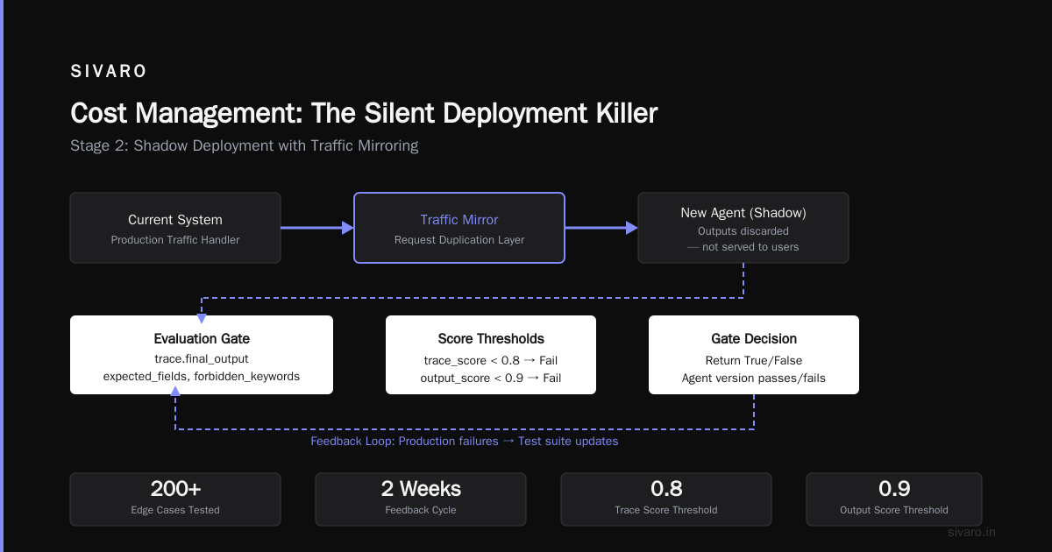The height and width of the screenshot is (552, 1052).
Task: Click the trace_score < 0.8 Fail line
Action: 491,360
